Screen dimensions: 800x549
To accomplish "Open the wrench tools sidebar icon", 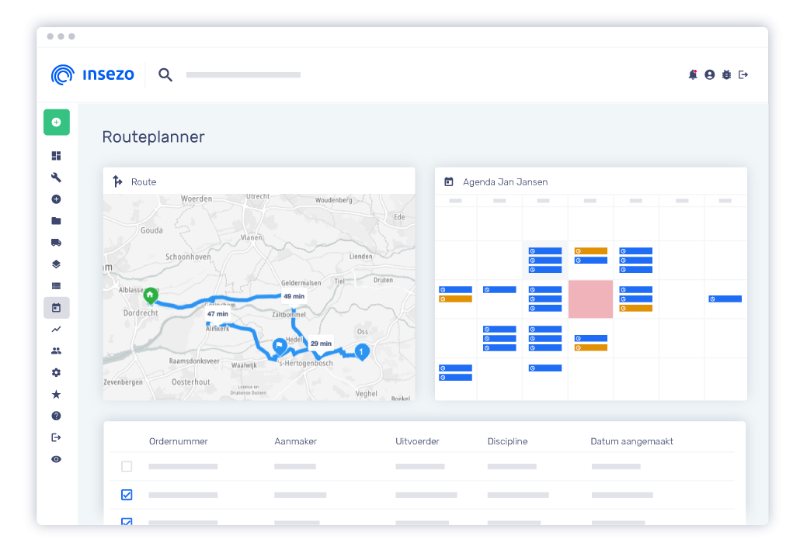I will click(x=56, y=178).
